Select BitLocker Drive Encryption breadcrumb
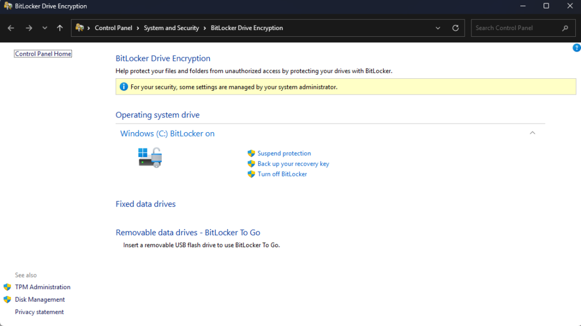Screen dimensions: 581x326 (x=247, y=28)
